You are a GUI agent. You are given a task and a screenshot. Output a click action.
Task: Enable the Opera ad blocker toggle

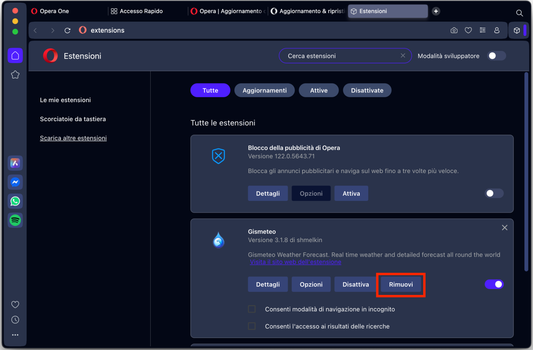(494, 193)
